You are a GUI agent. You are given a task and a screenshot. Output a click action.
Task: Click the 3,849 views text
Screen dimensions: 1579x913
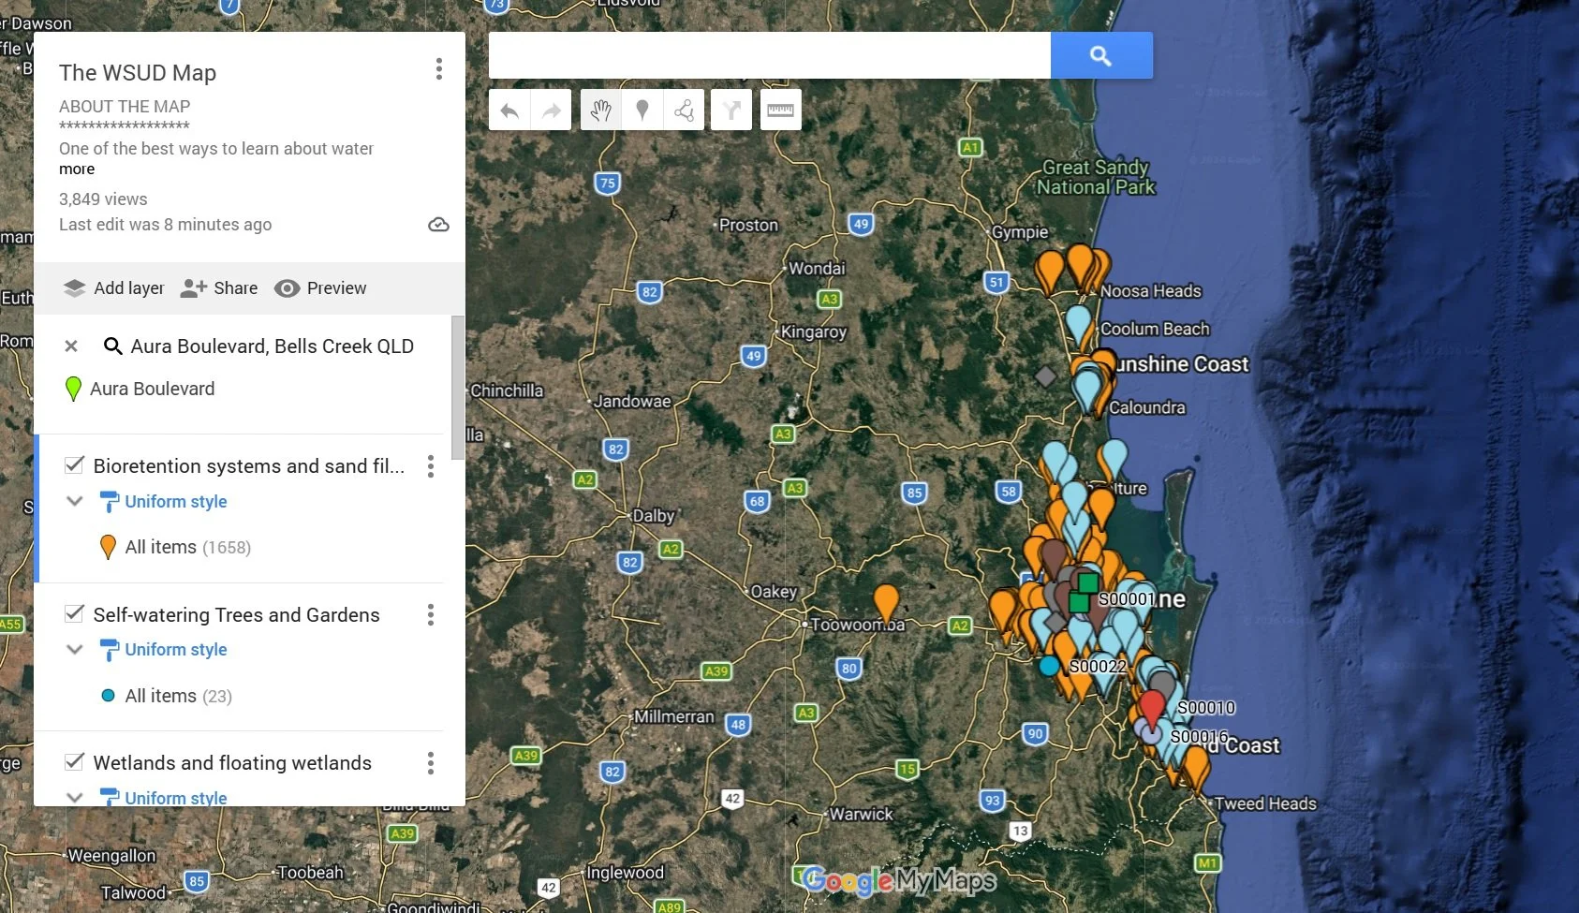coord(103,199)
